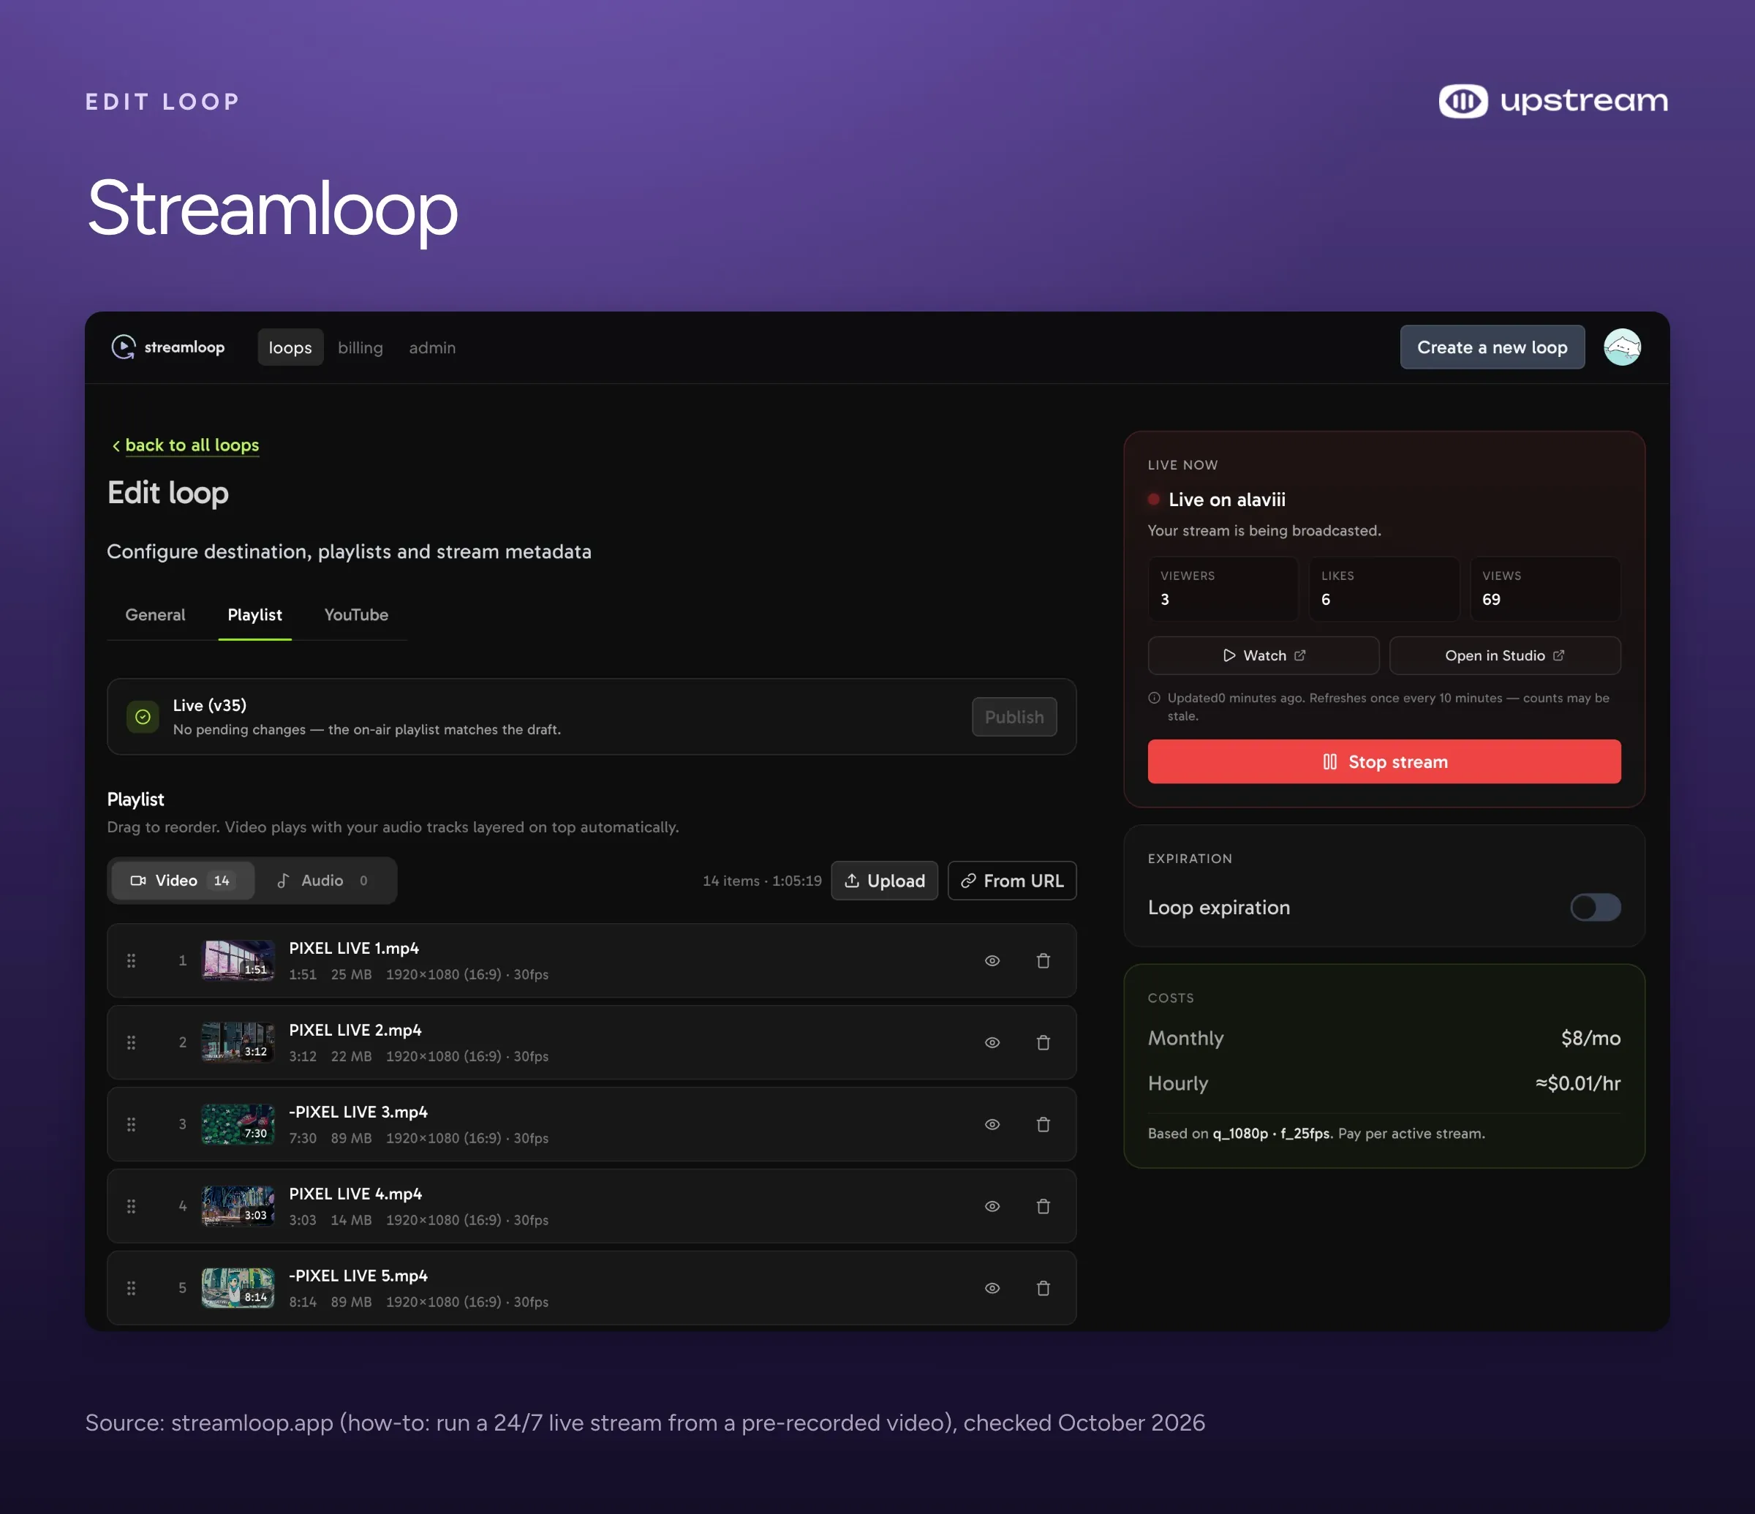1755x1514 pixels.
Task: Show the Video 14 track list
Action: pyautogui.click(x=182, y=881)
